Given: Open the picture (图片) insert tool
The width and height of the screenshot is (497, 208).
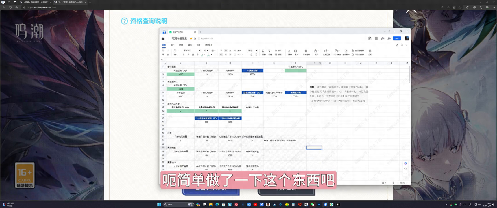Looking at the screenshot, I should click(296, 52).
